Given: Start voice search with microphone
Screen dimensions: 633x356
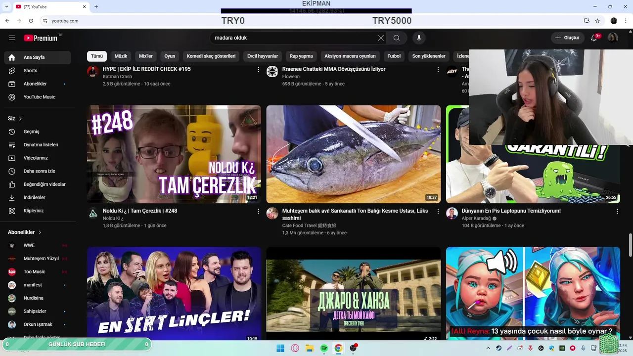Looking at the screenshot, I should 419,38.
